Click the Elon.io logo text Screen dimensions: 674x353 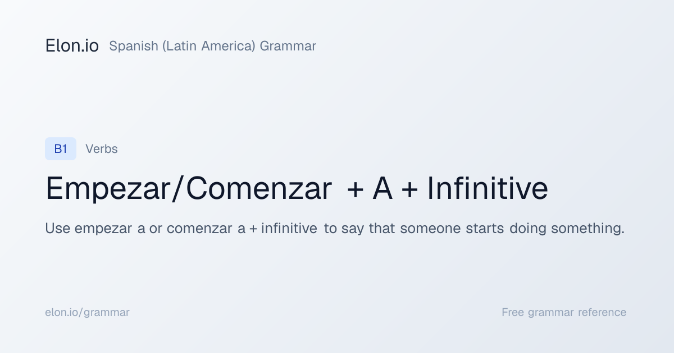72,46
